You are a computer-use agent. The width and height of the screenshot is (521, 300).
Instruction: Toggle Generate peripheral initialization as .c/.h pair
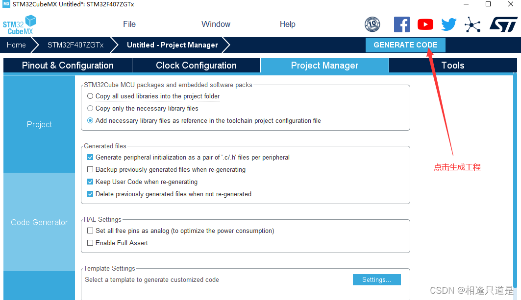point(90,157)
